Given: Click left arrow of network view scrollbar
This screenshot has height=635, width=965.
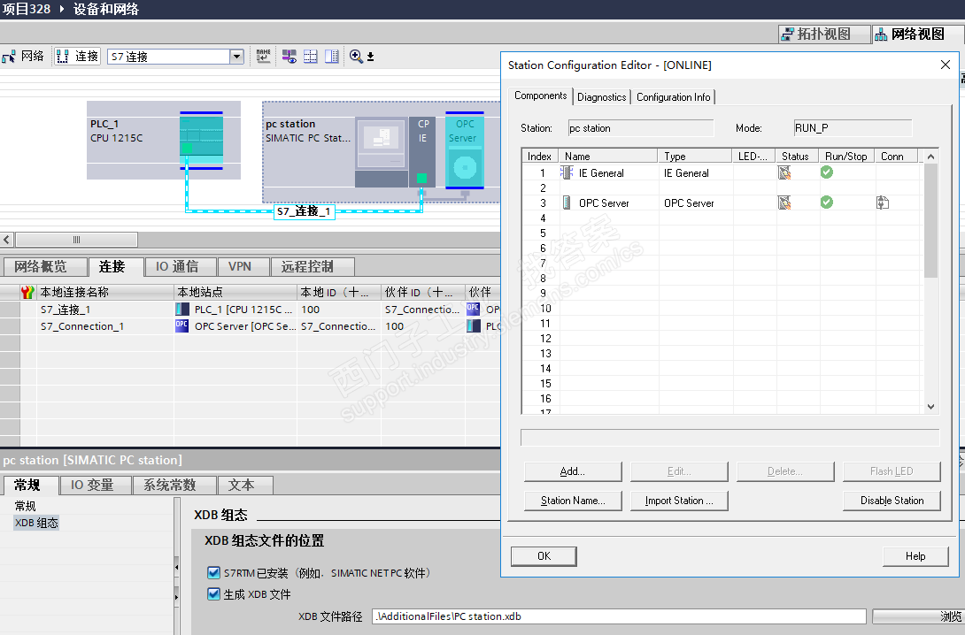Looking at the screenshot, I should pos(7,239).
